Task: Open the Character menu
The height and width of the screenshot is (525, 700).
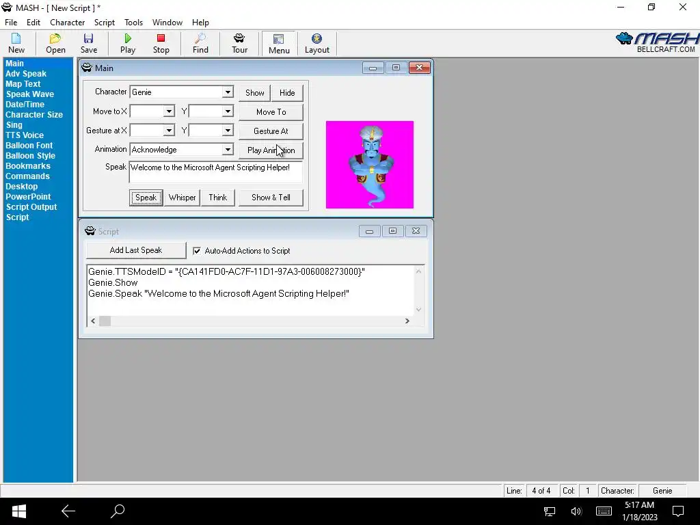Action: [x=68, y=23]
